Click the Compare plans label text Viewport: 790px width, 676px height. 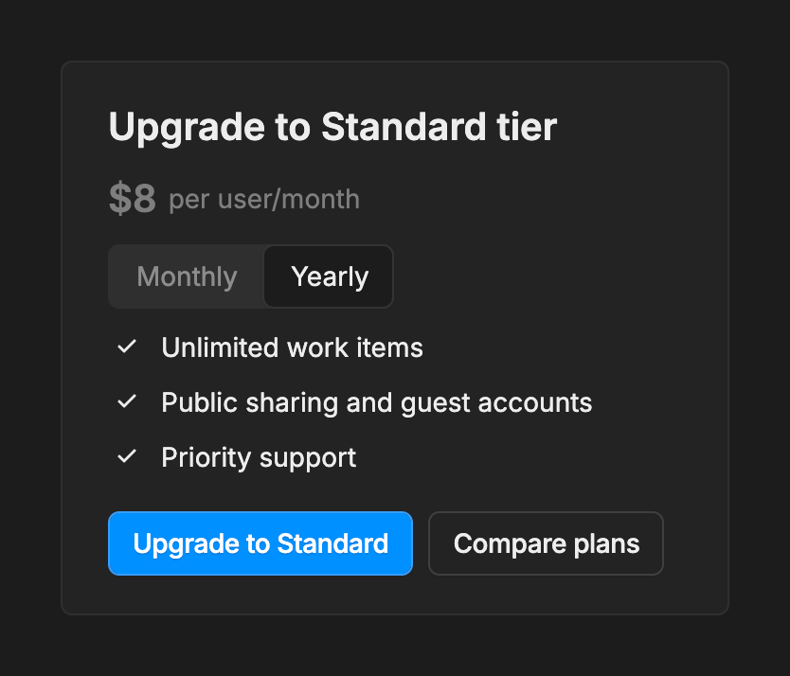pyautogui.click(x=546, y=543)
